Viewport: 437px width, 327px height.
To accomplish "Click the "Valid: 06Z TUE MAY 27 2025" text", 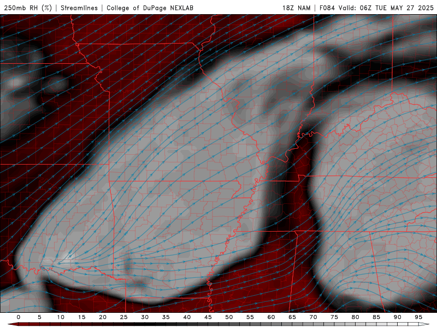I will 386,8.
